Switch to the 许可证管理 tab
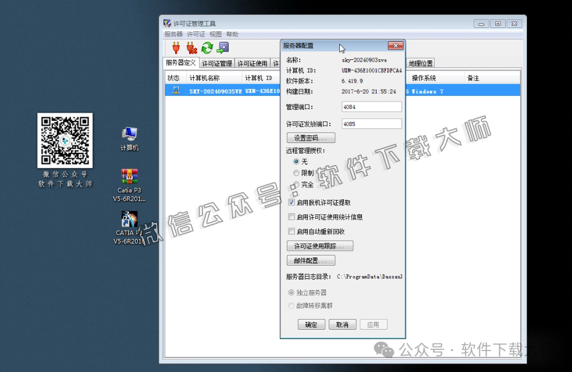This screenshot has width=572, height=372. [x=217, y=63]
